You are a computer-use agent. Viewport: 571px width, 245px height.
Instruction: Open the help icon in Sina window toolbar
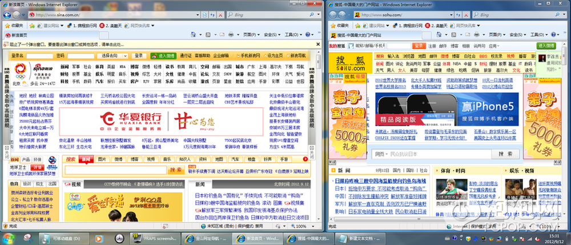(308, 35)
